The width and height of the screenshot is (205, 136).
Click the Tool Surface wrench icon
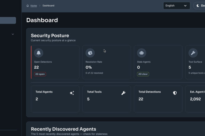coord(193,53)
